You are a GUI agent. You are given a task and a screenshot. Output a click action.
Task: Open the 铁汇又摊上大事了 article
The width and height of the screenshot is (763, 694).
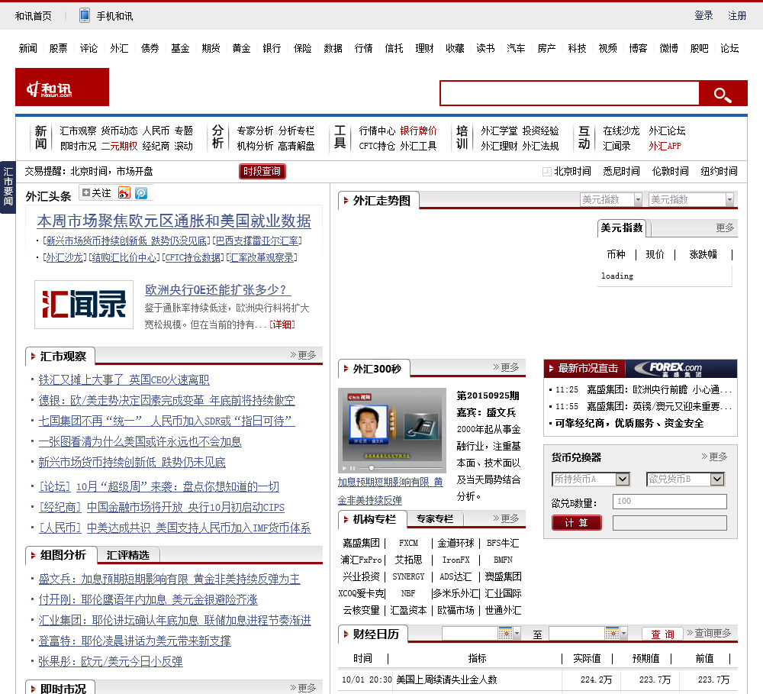point(124,380)
